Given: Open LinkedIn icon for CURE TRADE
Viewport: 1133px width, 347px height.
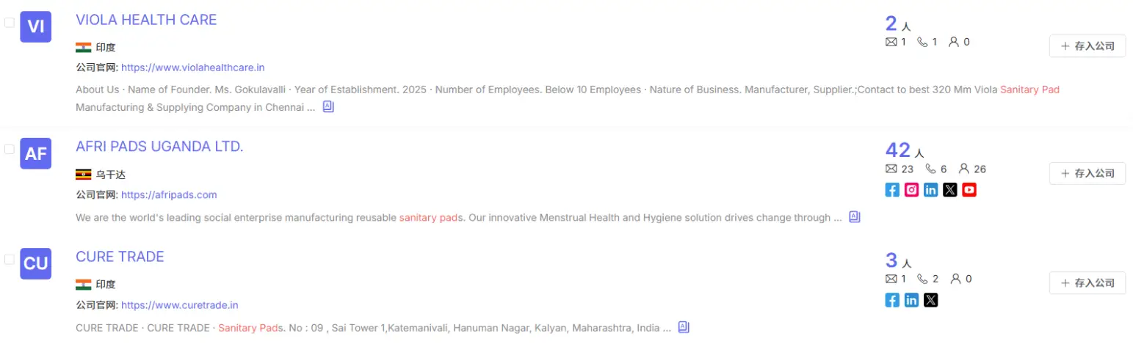Looking at the screenshot, I should (x=911, y=300).
